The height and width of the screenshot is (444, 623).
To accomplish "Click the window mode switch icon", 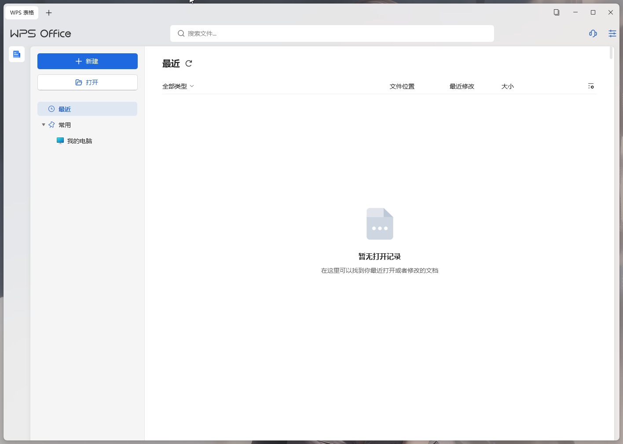I will 557,12.
